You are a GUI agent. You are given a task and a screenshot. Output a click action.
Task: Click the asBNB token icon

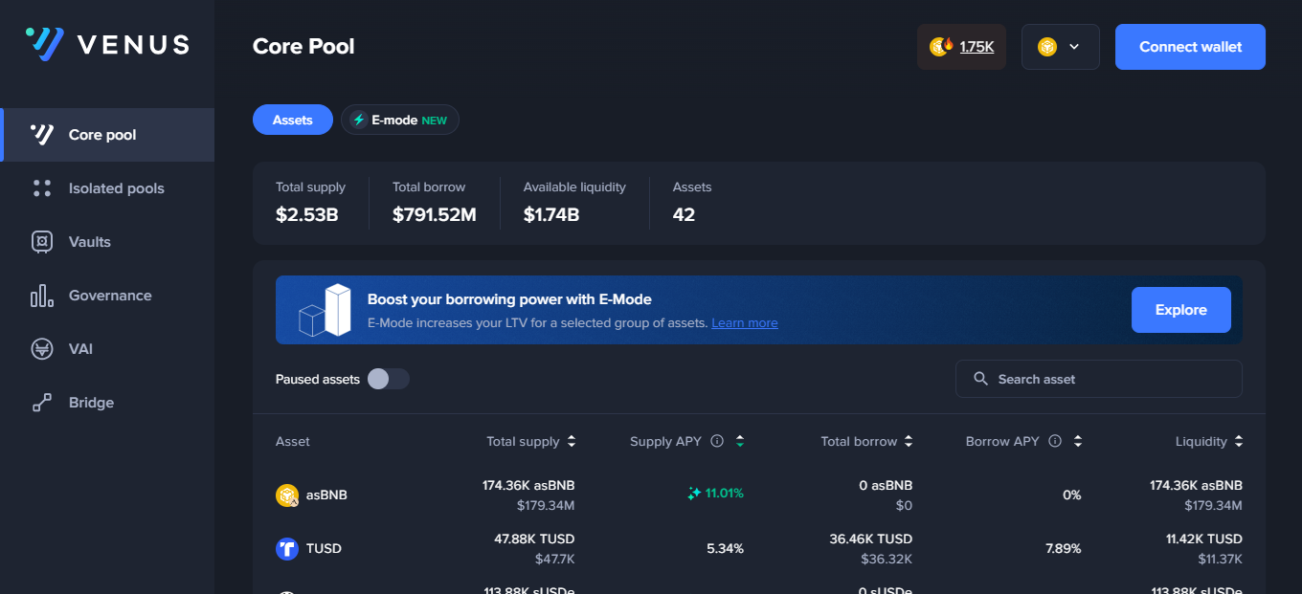pyautogui.click(x=287, y=495)
